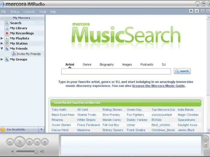Open the I'm Available status arrow
The image size is (210, 157).
point(41,129)
